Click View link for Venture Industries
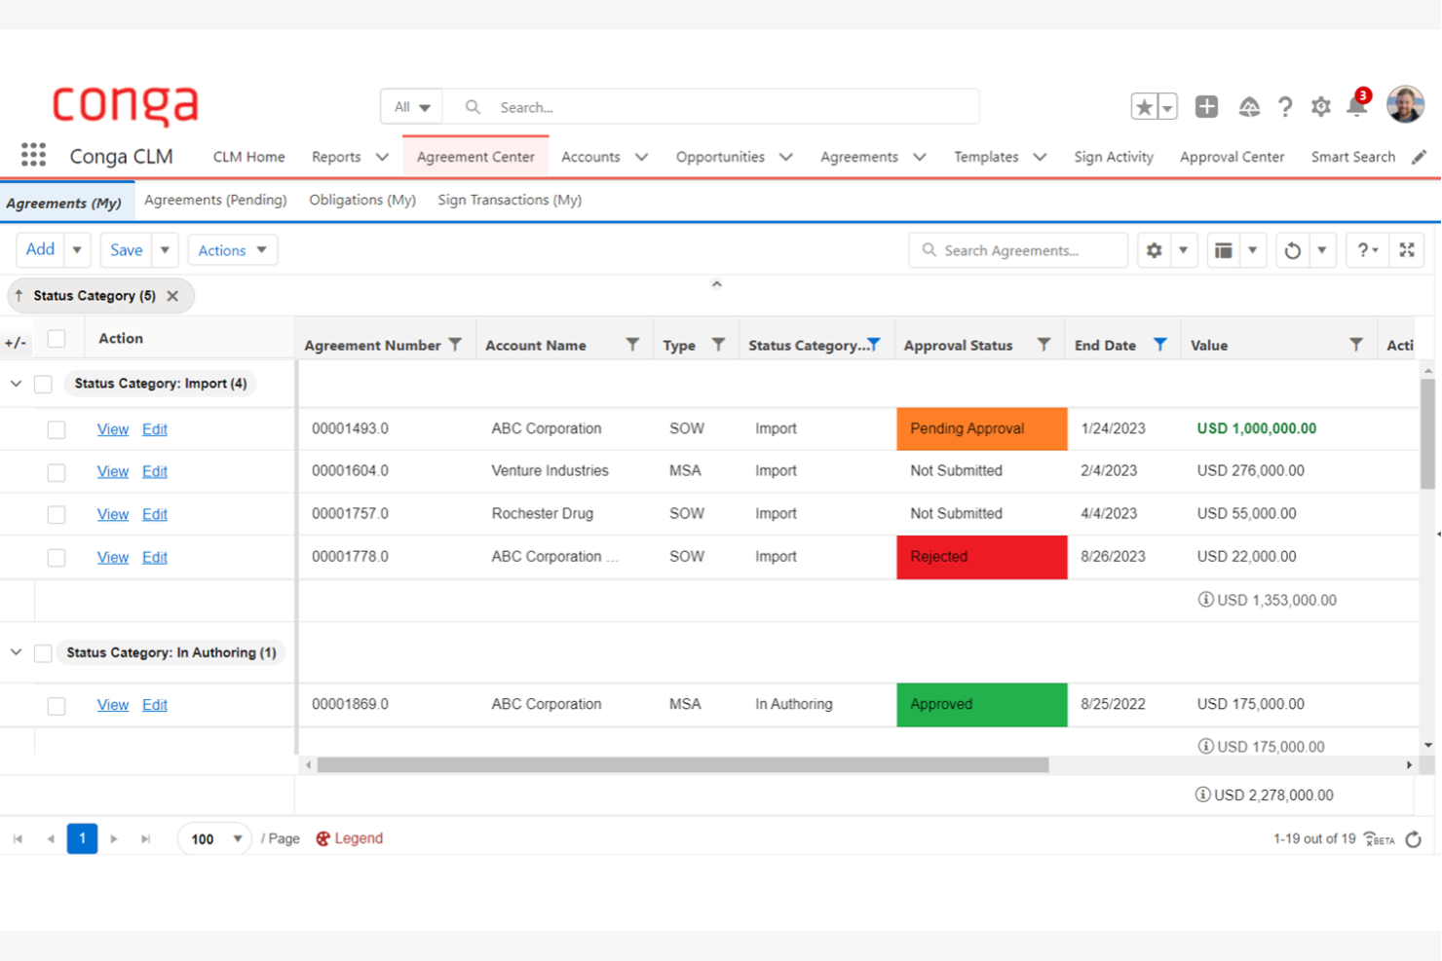The width and height of the screenshot is (1442, 961). tap(112, 471)
